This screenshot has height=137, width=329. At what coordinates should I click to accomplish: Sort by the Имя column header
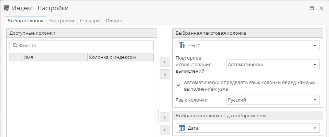pos(54,57)
